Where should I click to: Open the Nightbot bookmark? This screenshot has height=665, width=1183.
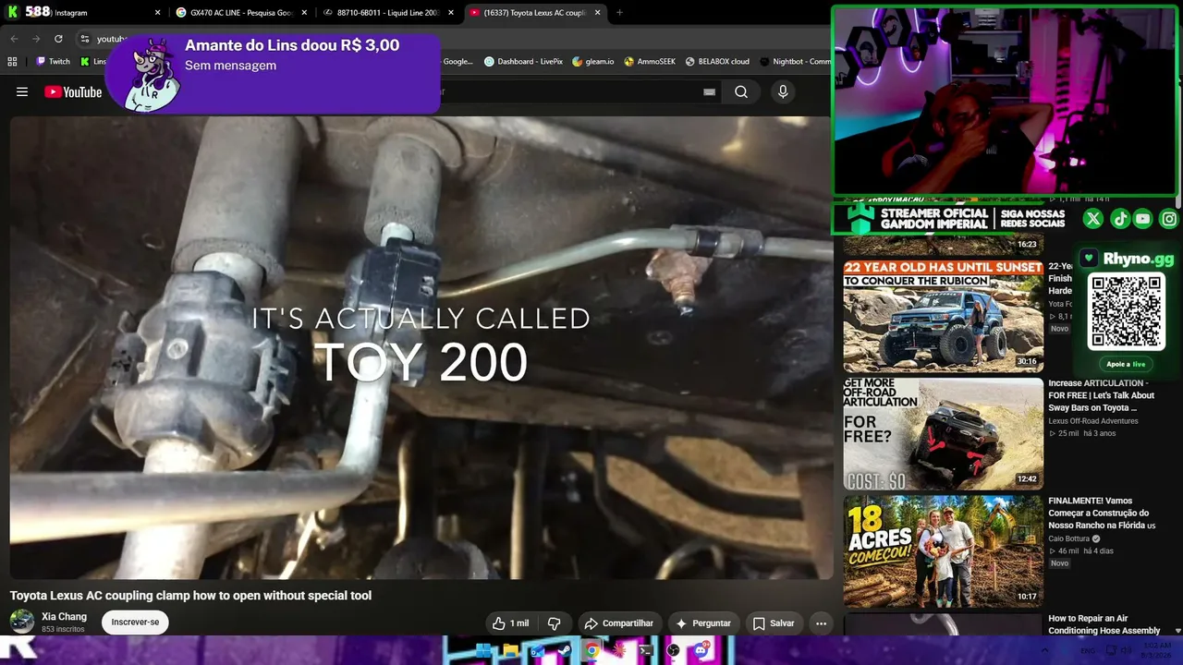(795, 62)
